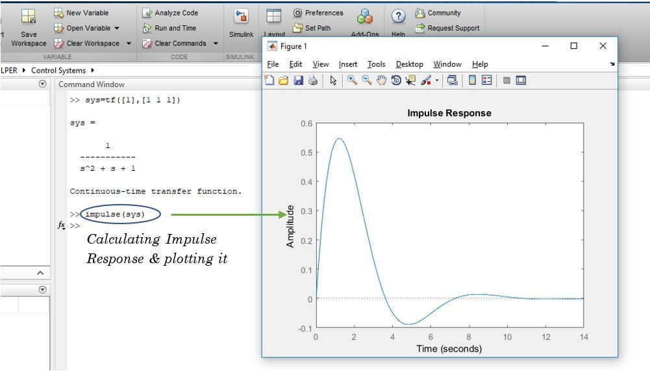This screenshot has width=650, height=371.
Task: Expand the Clear Commands dropdown arrow
Action: (x=216, y=43)
